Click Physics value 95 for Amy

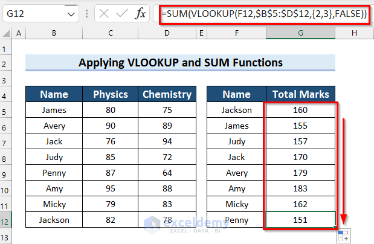(111, 188)
